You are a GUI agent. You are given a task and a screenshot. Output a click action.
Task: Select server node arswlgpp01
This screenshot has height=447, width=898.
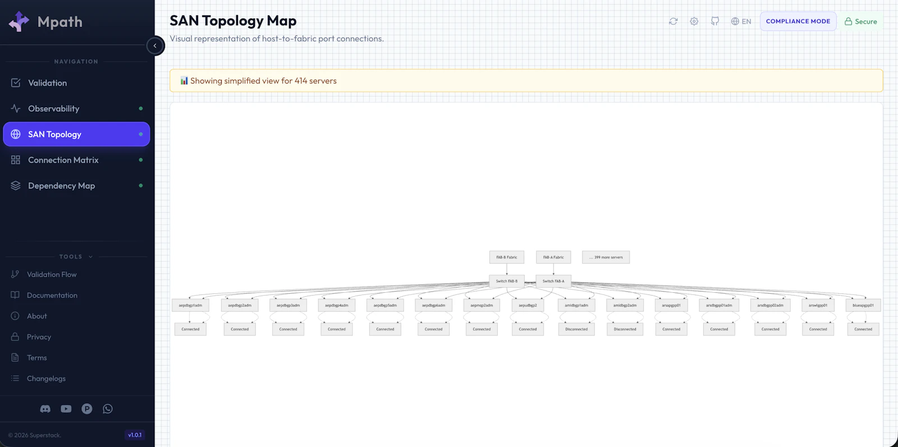click(x=818, y=306)
